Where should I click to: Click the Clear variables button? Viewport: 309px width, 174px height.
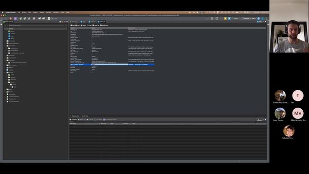[89, 25]
